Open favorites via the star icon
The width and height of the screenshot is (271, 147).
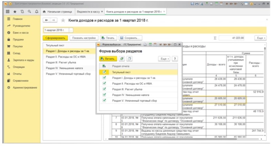(16, 11)
